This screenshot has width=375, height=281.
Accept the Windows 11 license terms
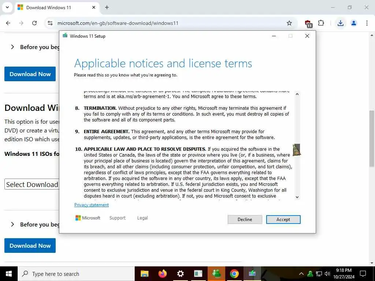pyautogui.click(x=283, y=220)
